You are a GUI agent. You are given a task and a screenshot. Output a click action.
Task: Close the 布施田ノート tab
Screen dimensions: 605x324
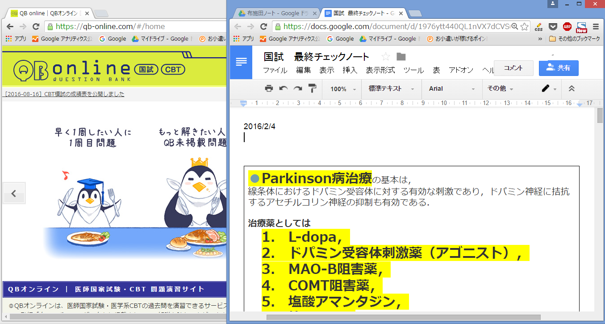click(314, 13)
